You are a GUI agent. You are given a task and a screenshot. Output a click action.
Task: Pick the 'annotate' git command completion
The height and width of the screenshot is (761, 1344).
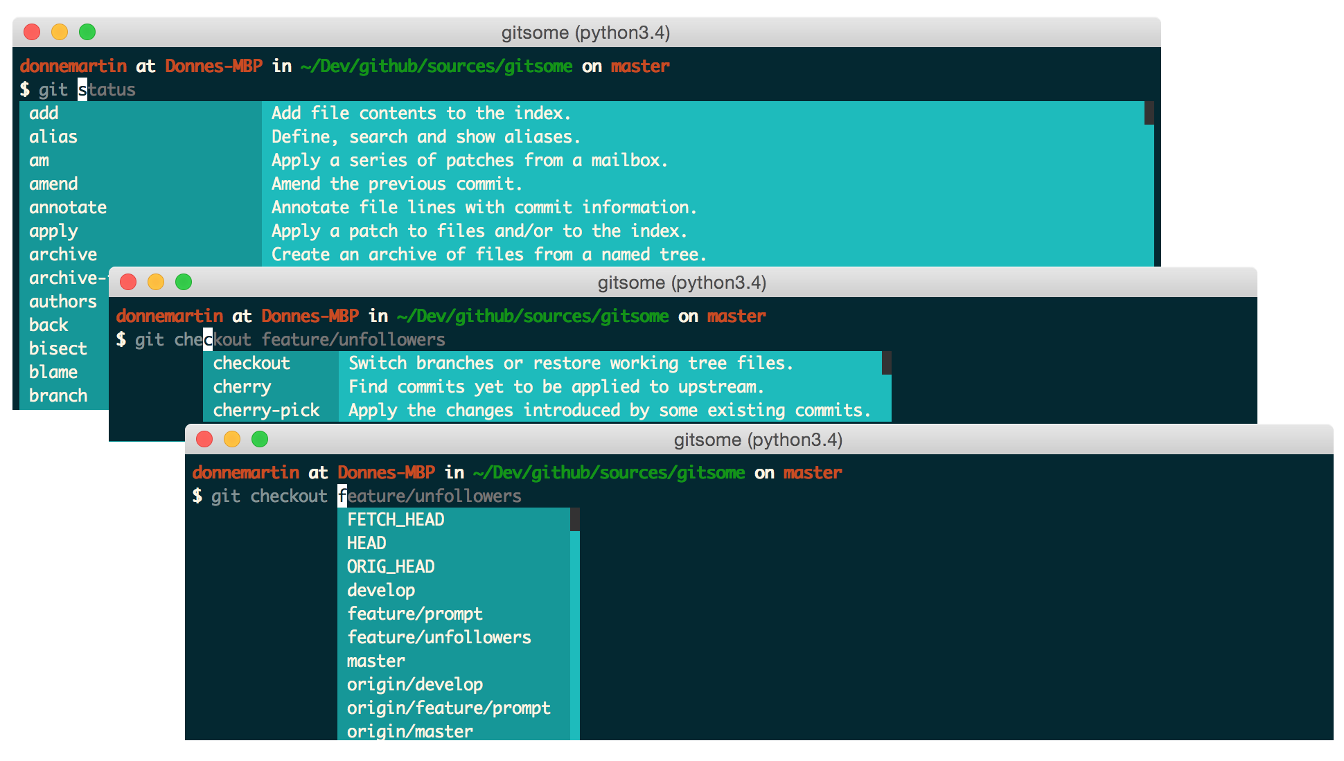[x=68, y=207]
